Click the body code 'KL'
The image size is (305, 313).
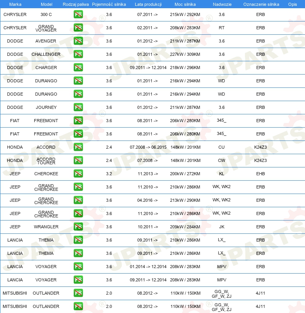(222, 174)
